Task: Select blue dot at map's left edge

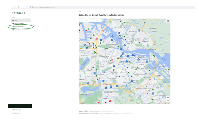Action: tap(80, 30)
